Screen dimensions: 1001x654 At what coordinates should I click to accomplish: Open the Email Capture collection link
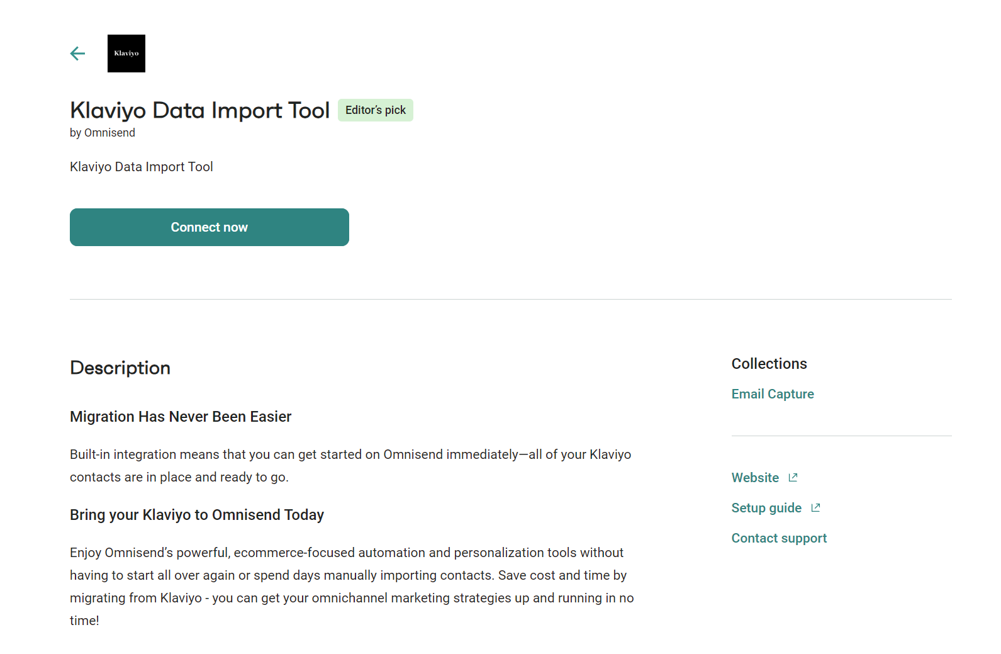[773, 394]
